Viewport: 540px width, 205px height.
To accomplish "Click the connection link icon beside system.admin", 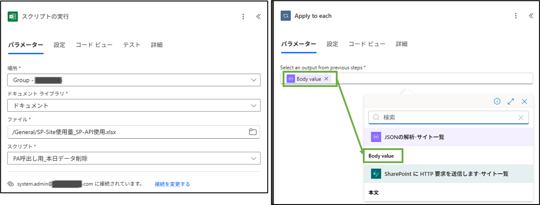I will (x=11, y=184).
